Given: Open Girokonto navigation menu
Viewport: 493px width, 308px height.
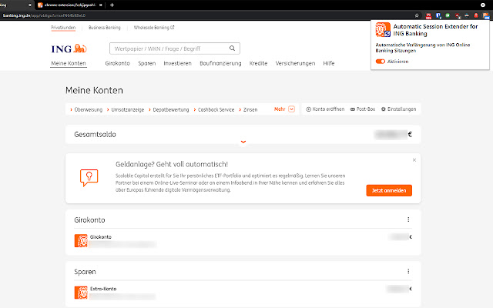Looking at the screenshot, I should point(117,63).
